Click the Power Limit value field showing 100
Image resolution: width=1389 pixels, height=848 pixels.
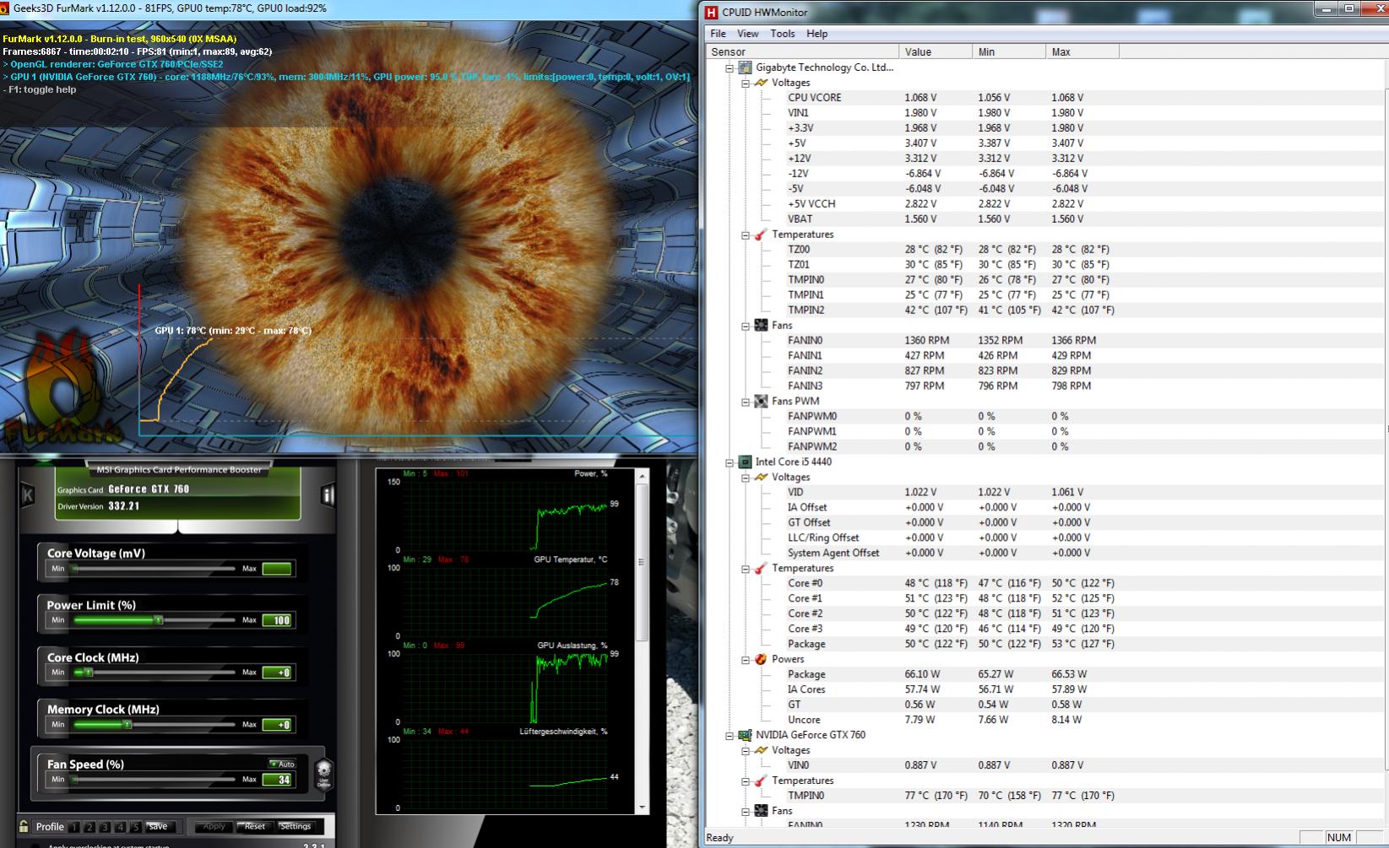pos(277,620)
